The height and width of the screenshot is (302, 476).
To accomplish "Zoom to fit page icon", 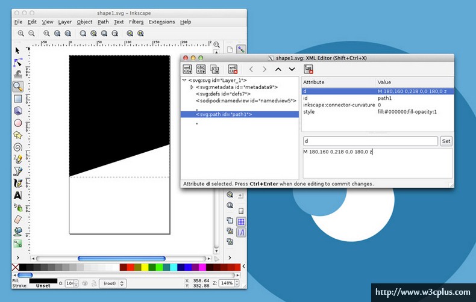I will click(x=104, y=33).
